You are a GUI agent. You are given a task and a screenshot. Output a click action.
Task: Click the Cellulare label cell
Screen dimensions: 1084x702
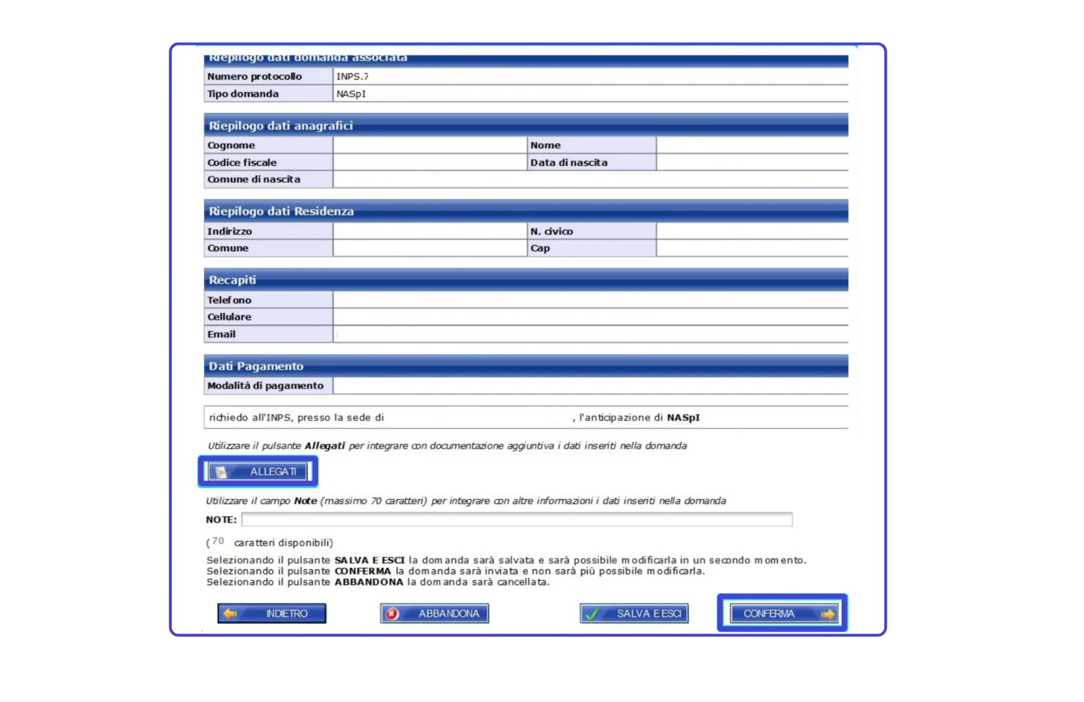click(268, 317)
